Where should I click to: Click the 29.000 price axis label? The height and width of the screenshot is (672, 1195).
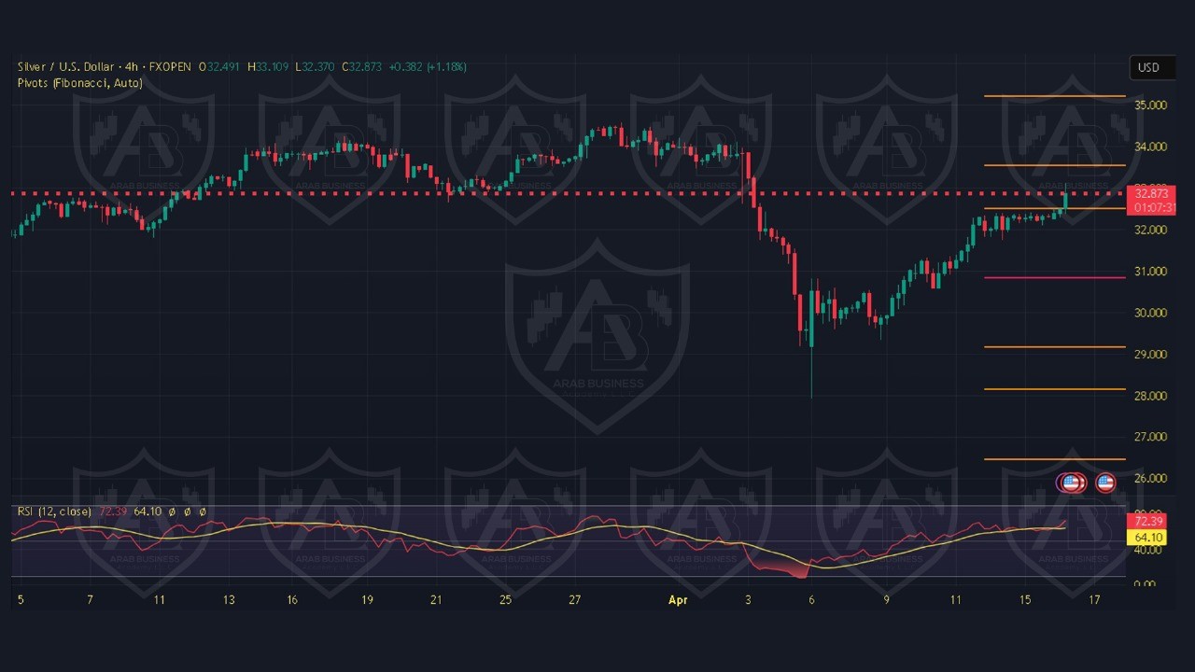click(x=1150, y=355)
